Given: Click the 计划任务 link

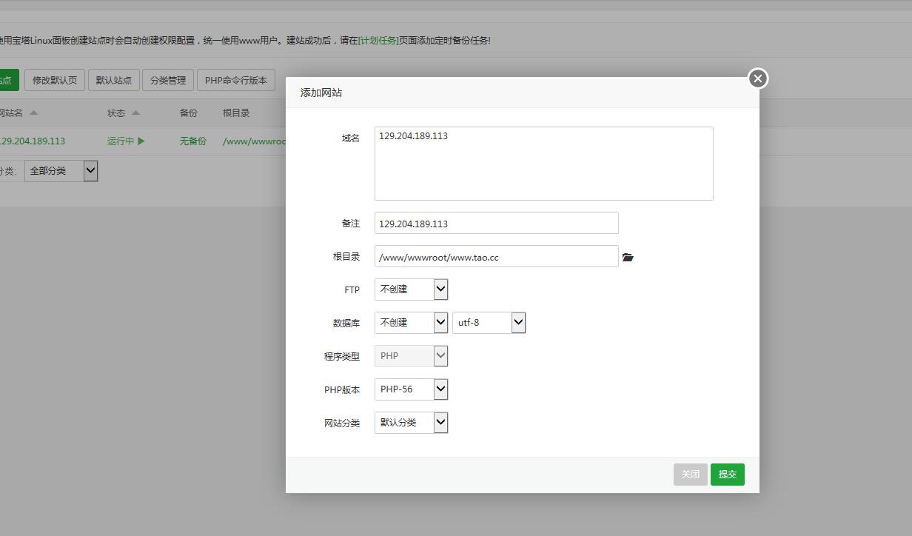Looking at the screenshot, I should (x=378, y=41).
